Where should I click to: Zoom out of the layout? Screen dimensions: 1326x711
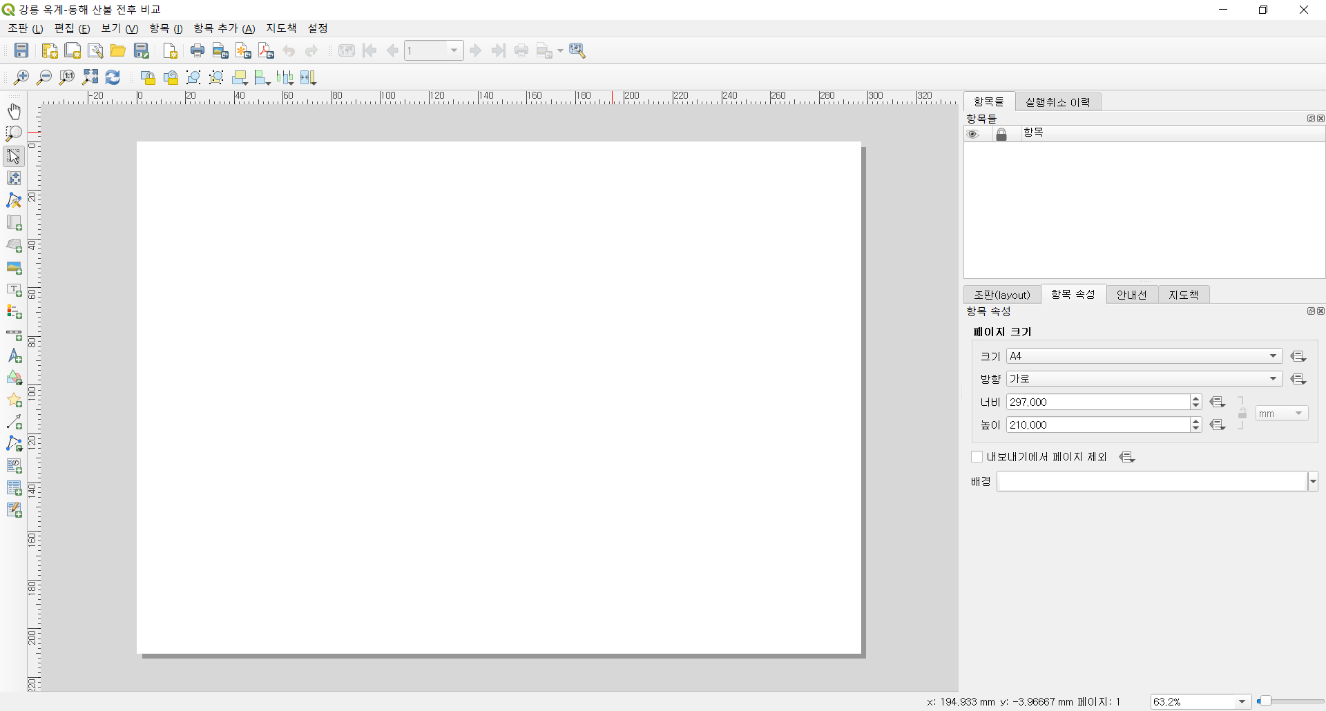pos(44,77)
